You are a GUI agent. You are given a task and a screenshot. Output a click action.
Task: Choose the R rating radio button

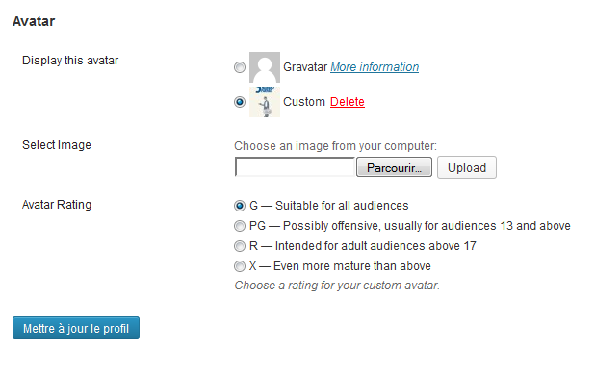pyautogui.click(x=240, y=246)
